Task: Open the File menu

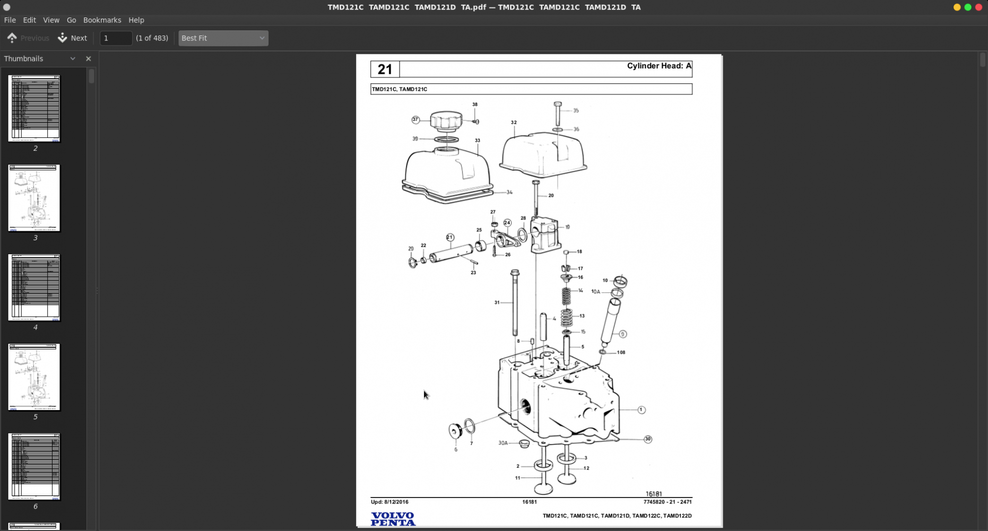Action: pyautogui.click(x=10, y=20)
